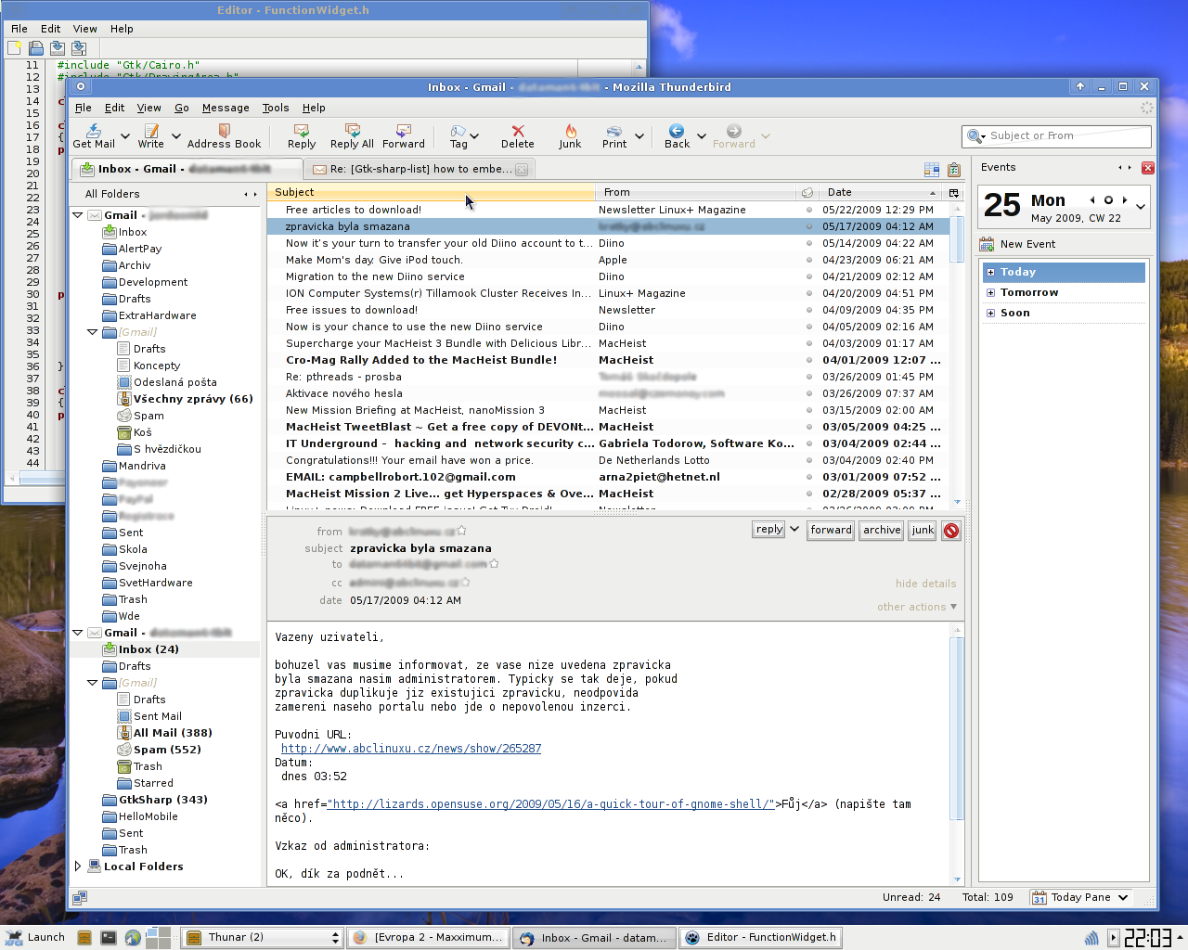Toggle read dot for Migration to new Diino
This screenshot has width=1188, height=950.
pyautogui.click(x=808, y=276)
